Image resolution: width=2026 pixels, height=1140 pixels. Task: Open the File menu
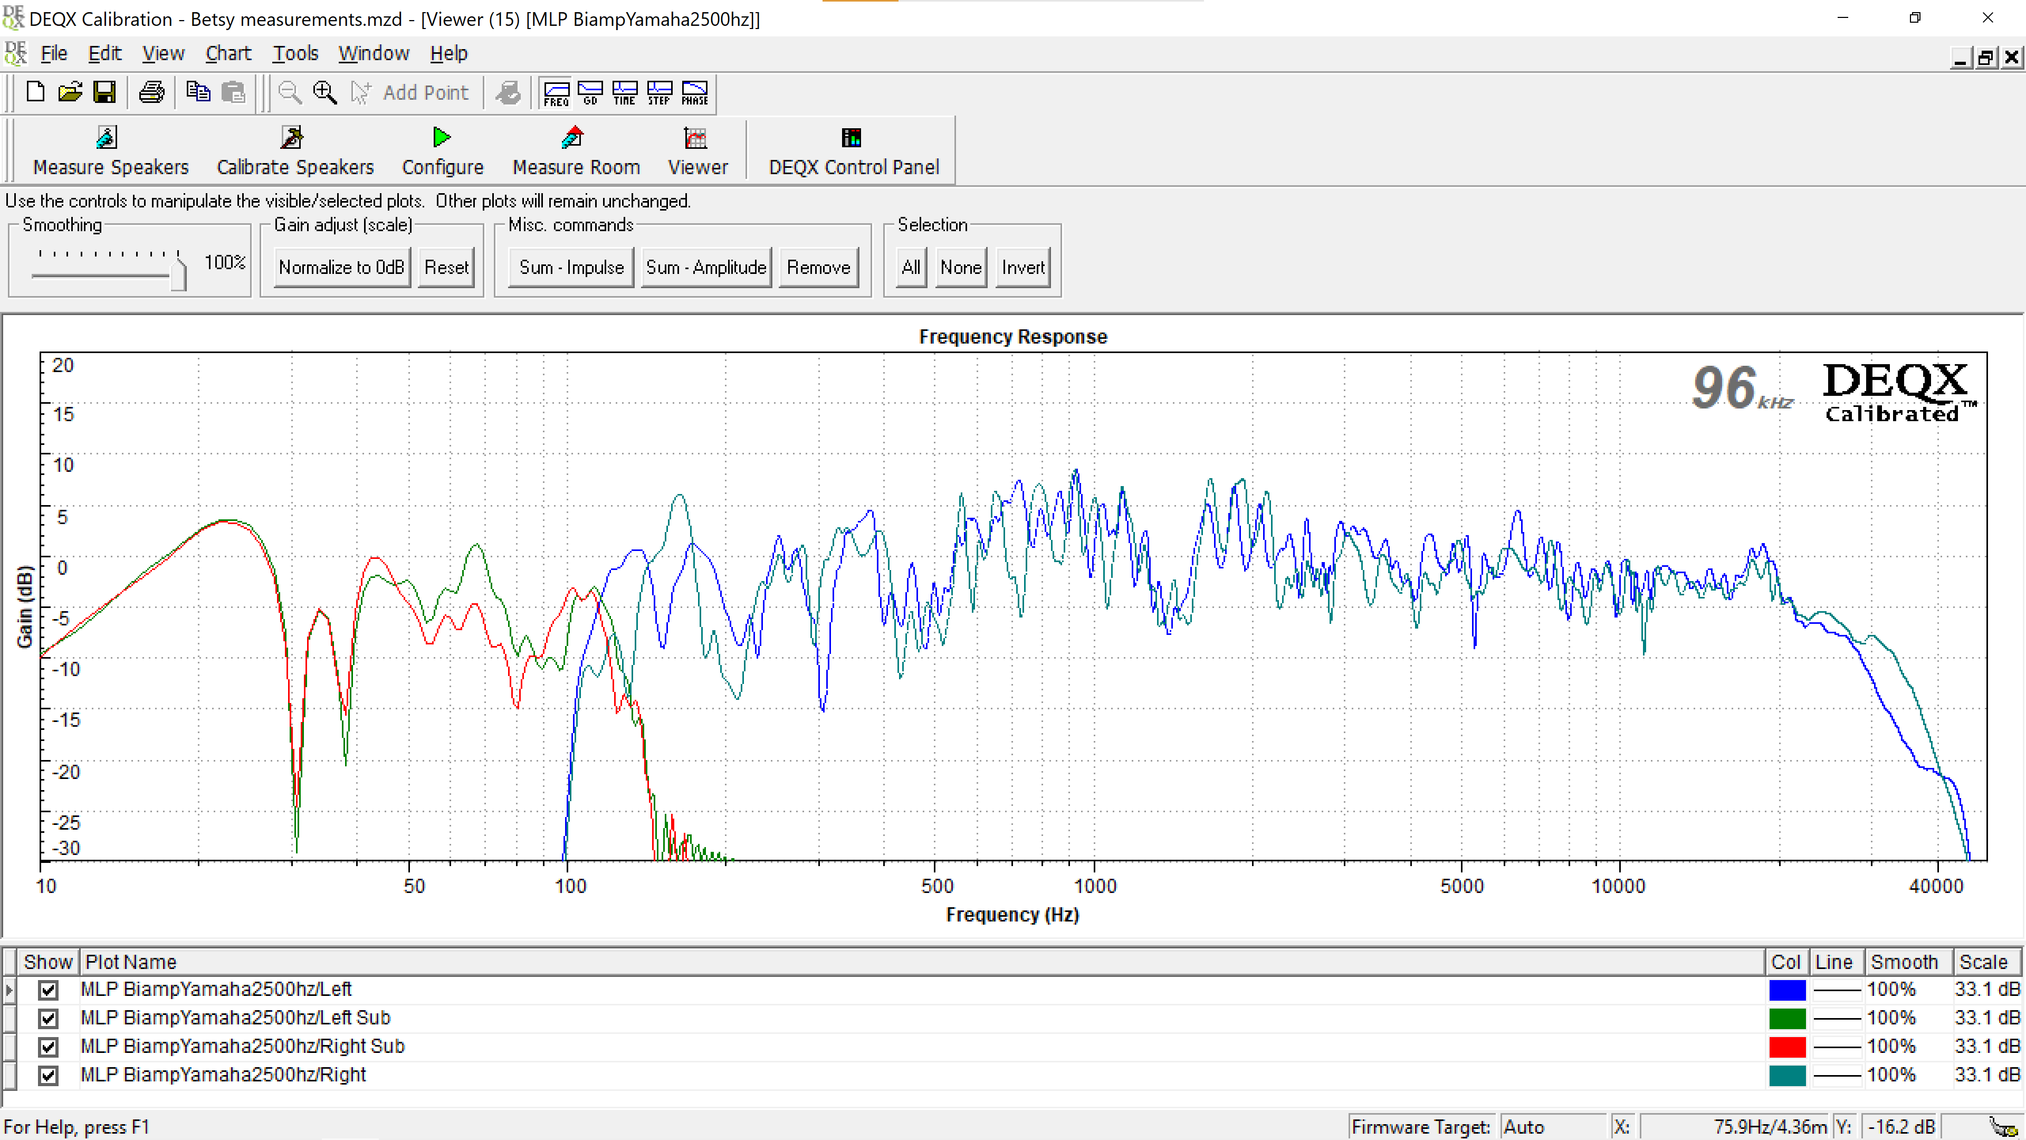click(x=53, y=53)
